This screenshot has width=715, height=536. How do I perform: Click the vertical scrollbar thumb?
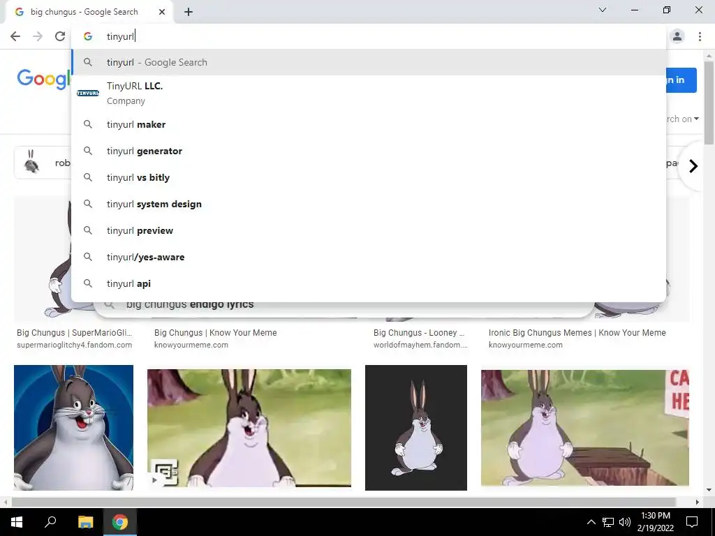pos(709,103)
